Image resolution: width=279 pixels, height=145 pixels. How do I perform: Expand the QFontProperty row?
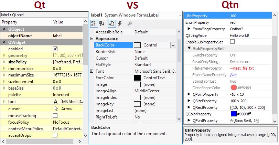pos(189,120)
